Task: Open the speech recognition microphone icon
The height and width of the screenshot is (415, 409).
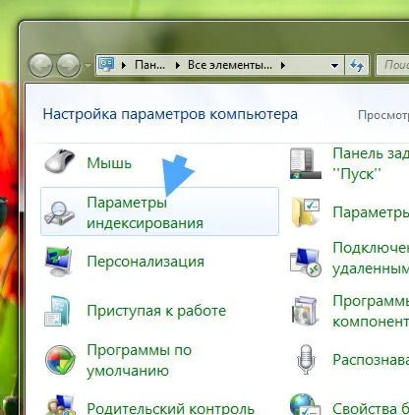Action: [x=306, y=360]
